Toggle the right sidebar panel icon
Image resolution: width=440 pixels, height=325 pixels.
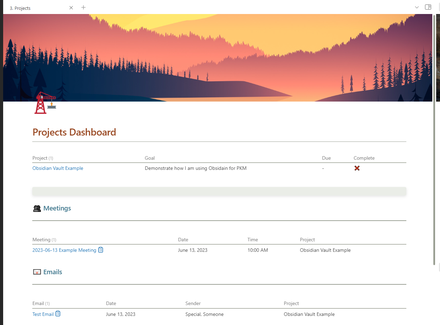pos(428,7)
